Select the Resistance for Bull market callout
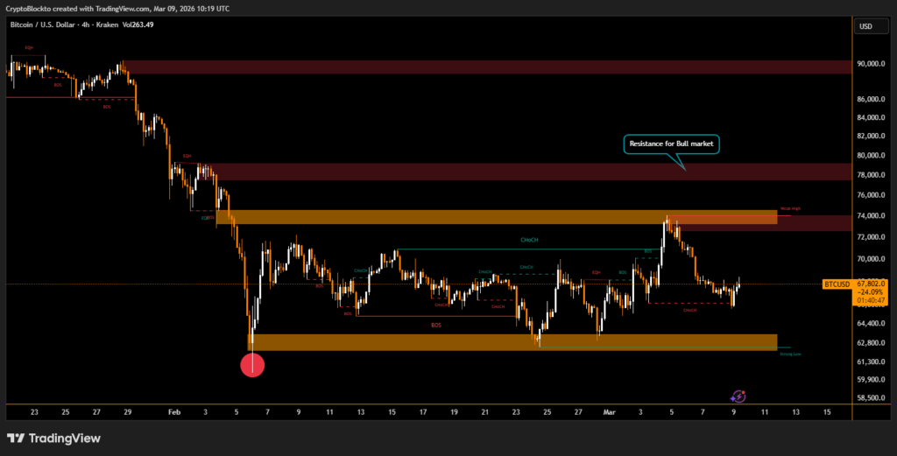 click(672, 144)
